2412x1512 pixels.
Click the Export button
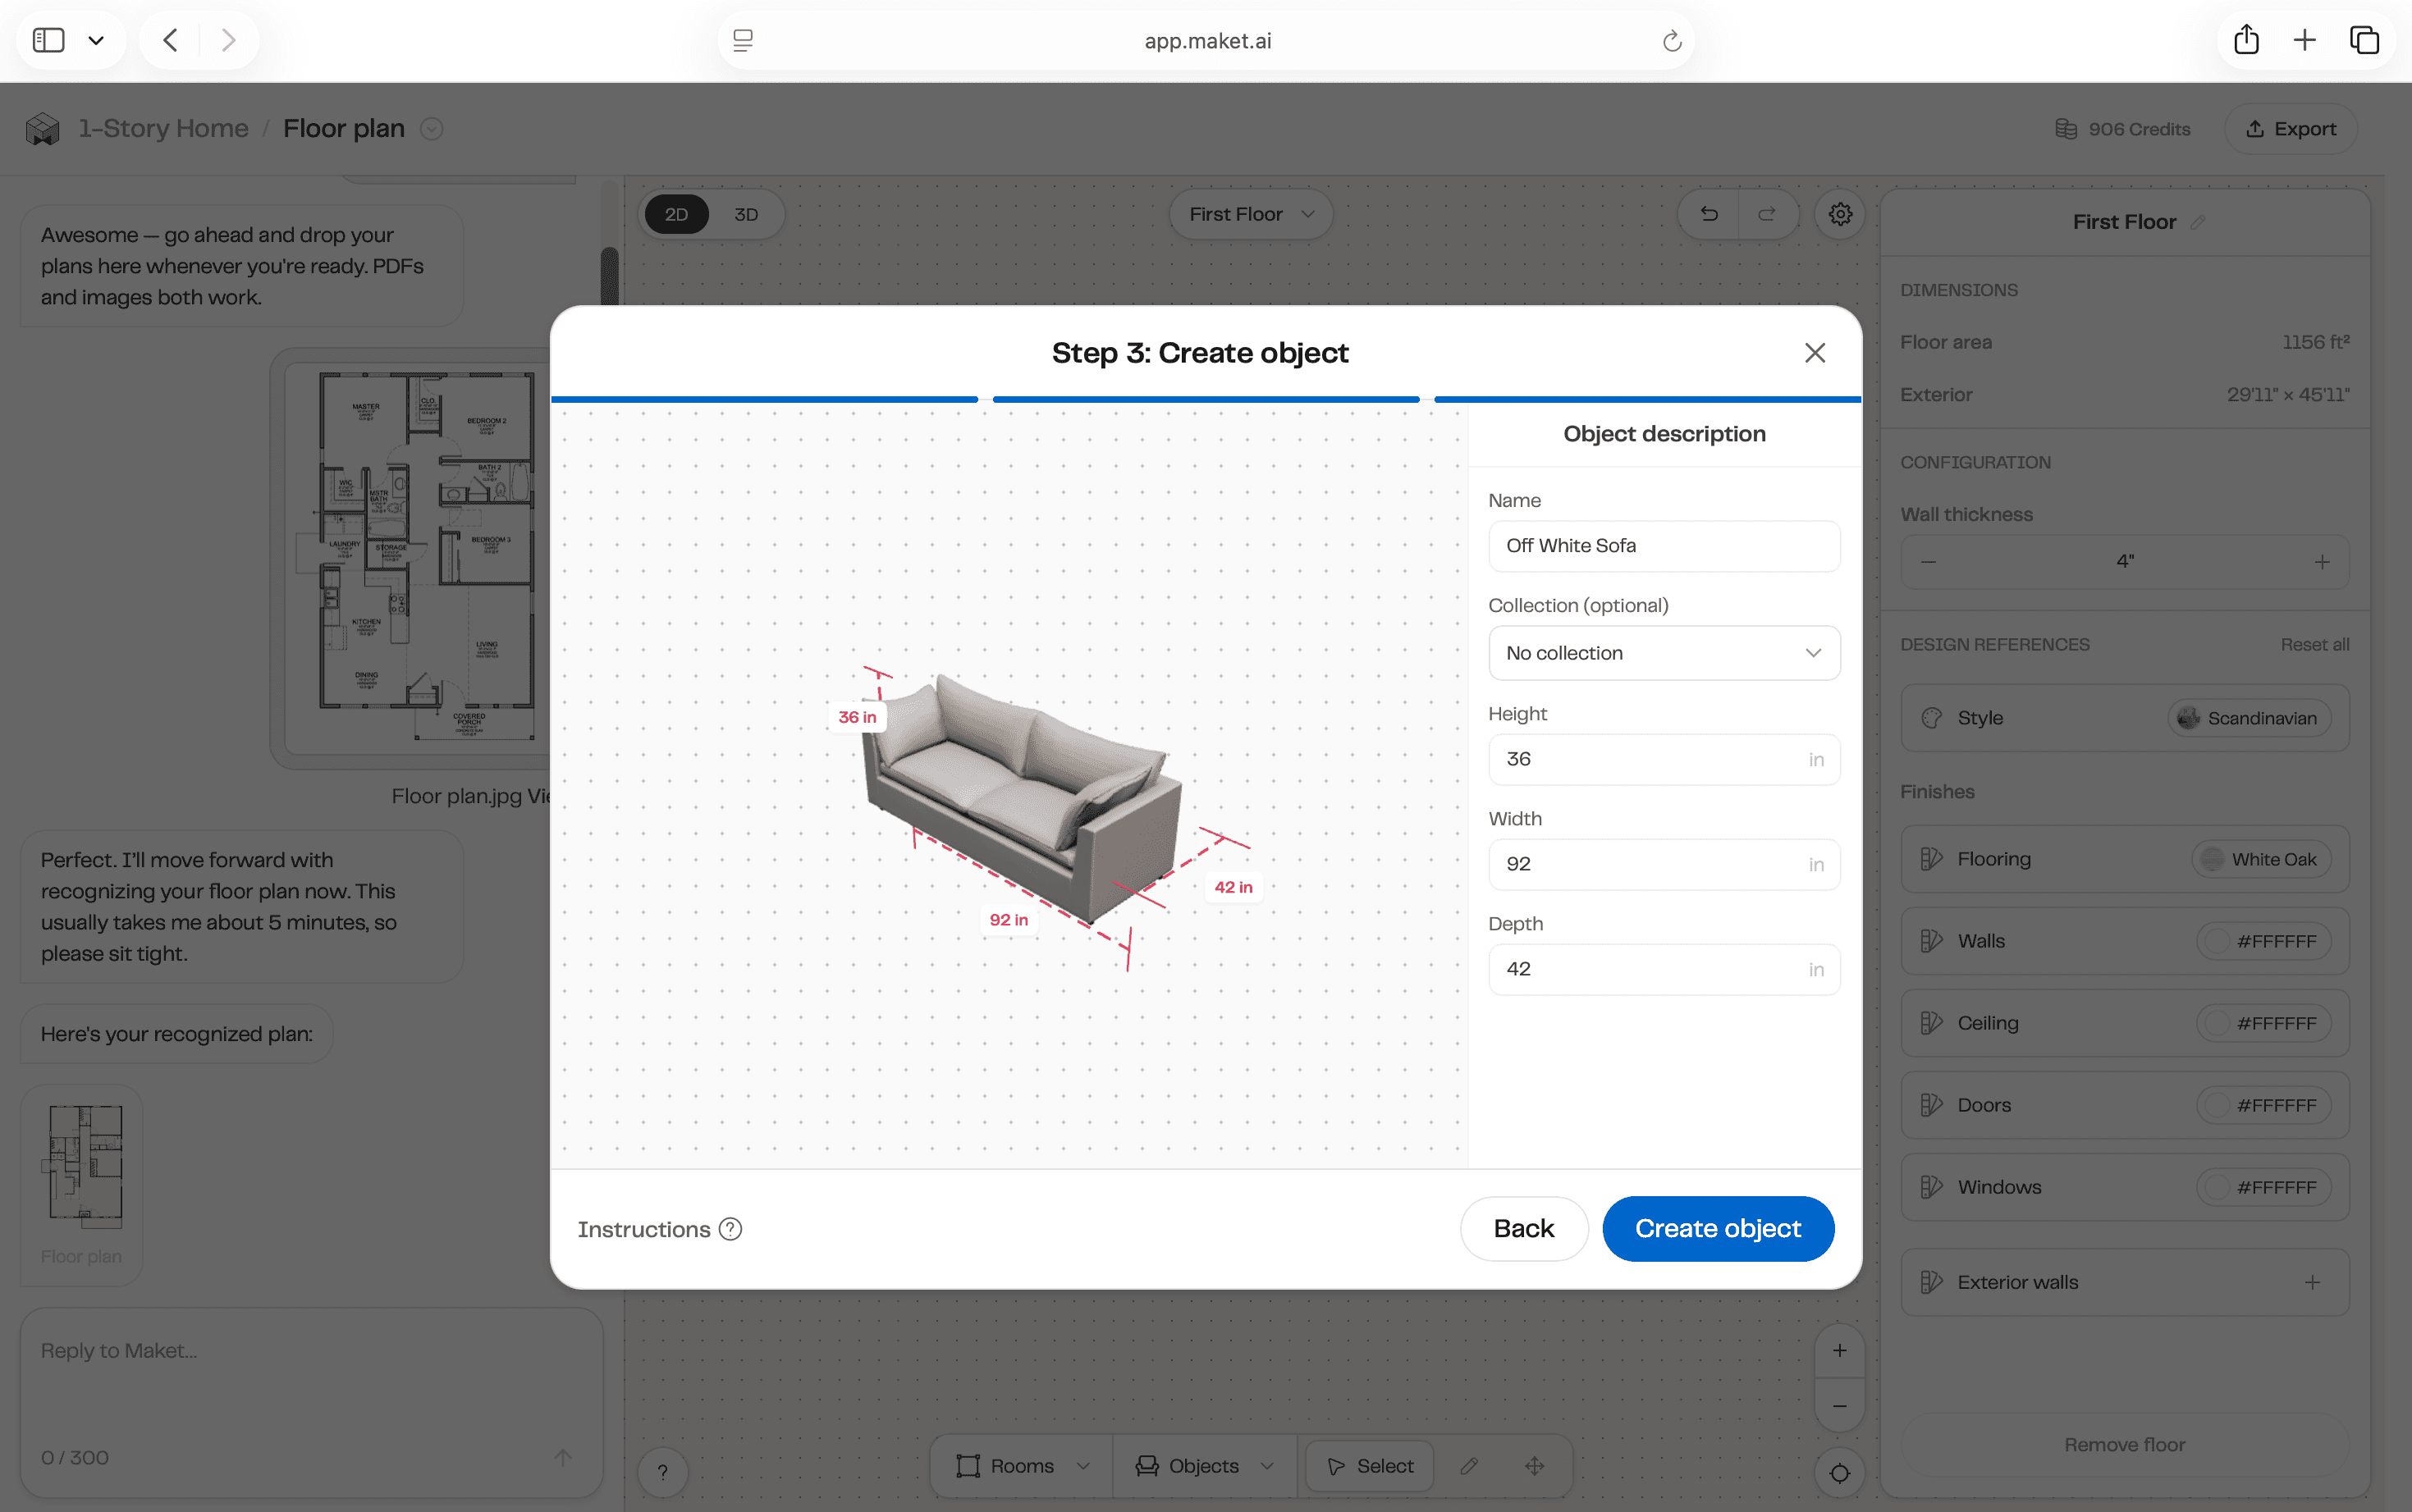pyautogui.click(x=2291, y=129)
